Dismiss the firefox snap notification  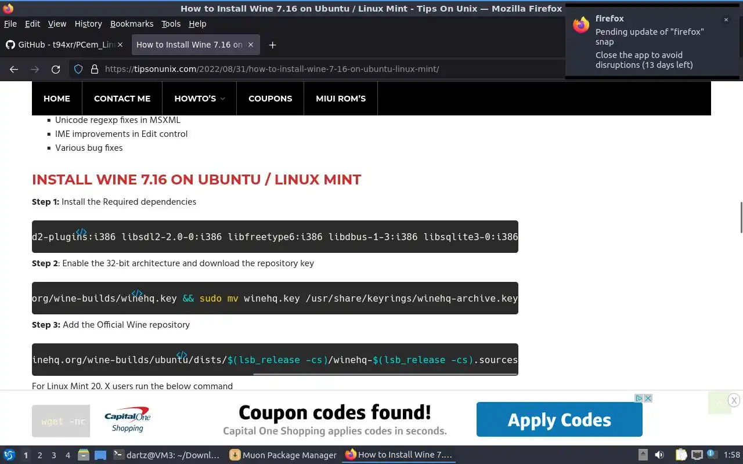[726, 20]
